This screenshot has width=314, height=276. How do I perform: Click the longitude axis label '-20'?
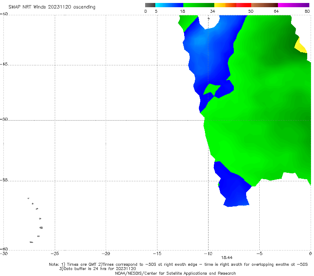(106, 253)
